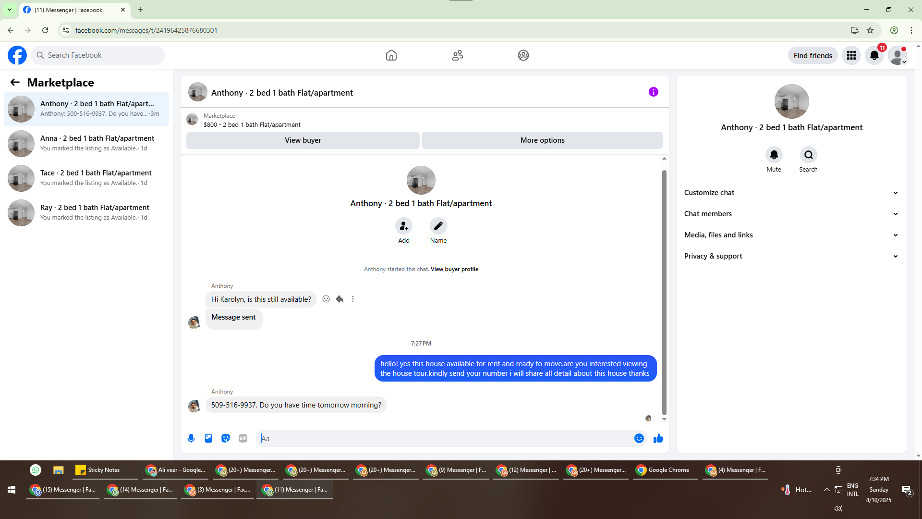Go to Facebook Home tab

click(391, 55)
